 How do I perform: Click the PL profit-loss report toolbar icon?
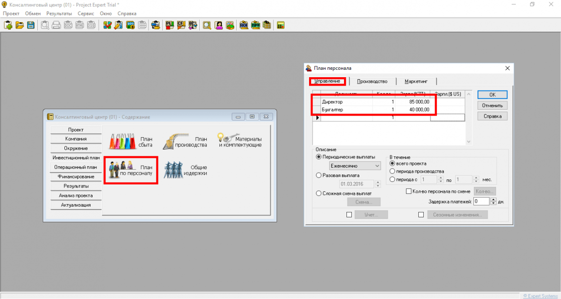169,25
